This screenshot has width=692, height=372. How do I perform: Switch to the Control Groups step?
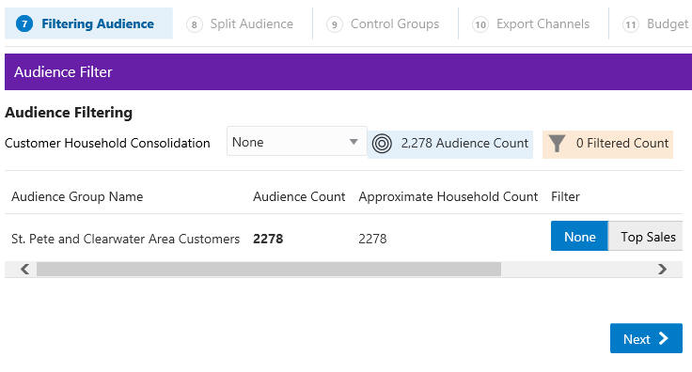click(383, 23)
